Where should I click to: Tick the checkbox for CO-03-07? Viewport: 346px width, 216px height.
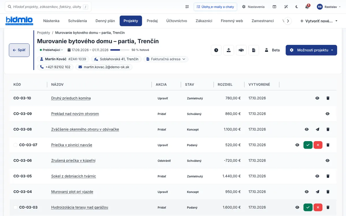[x=15, y=145]
